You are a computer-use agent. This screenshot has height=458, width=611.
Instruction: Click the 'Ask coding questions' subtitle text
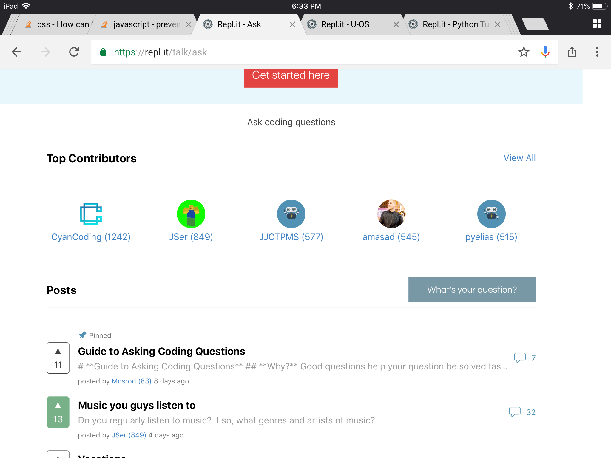click(291, 122)
